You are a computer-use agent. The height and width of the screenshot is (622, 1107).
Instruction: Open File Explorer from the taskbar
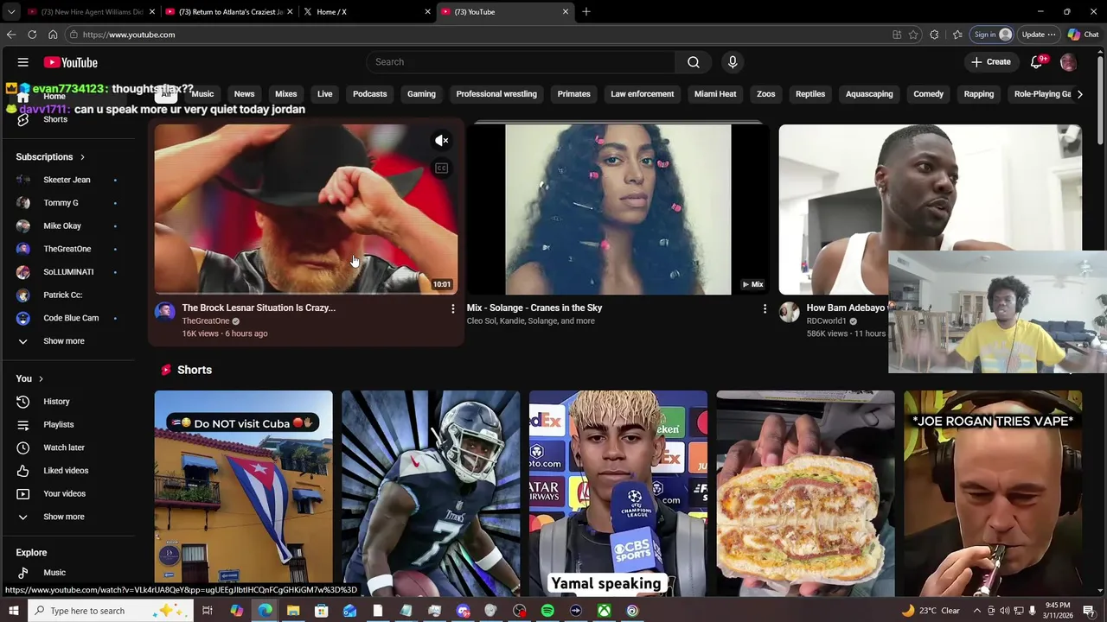[293, 611]
